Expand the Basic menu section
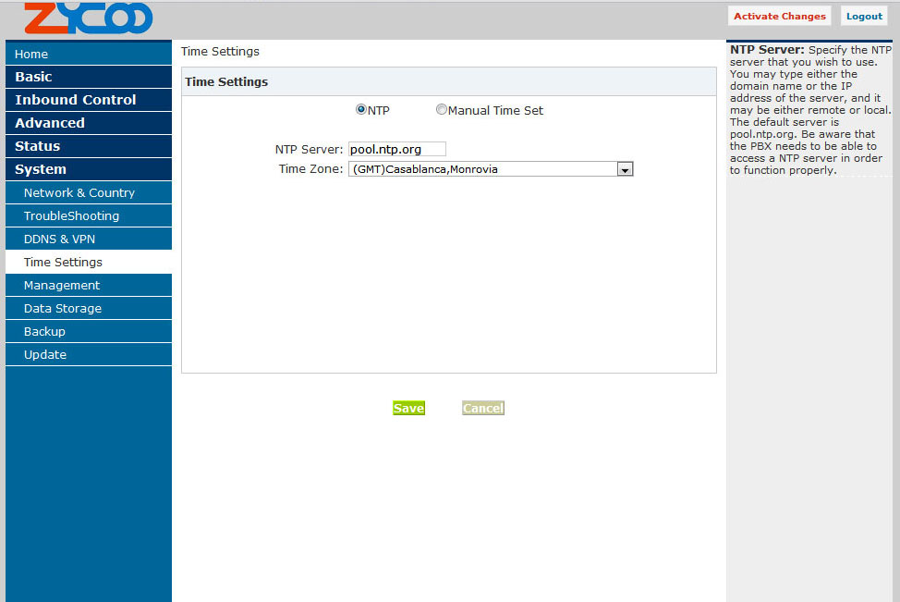The image size is (900, 602). click(x=88, y=77)
